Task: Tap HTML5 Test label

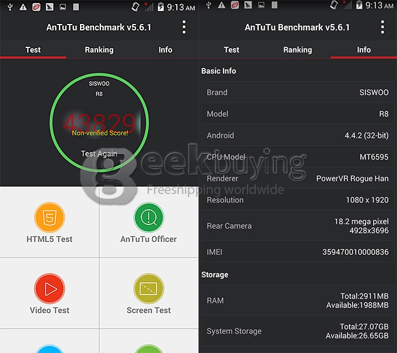Action: tap(50, 239)
